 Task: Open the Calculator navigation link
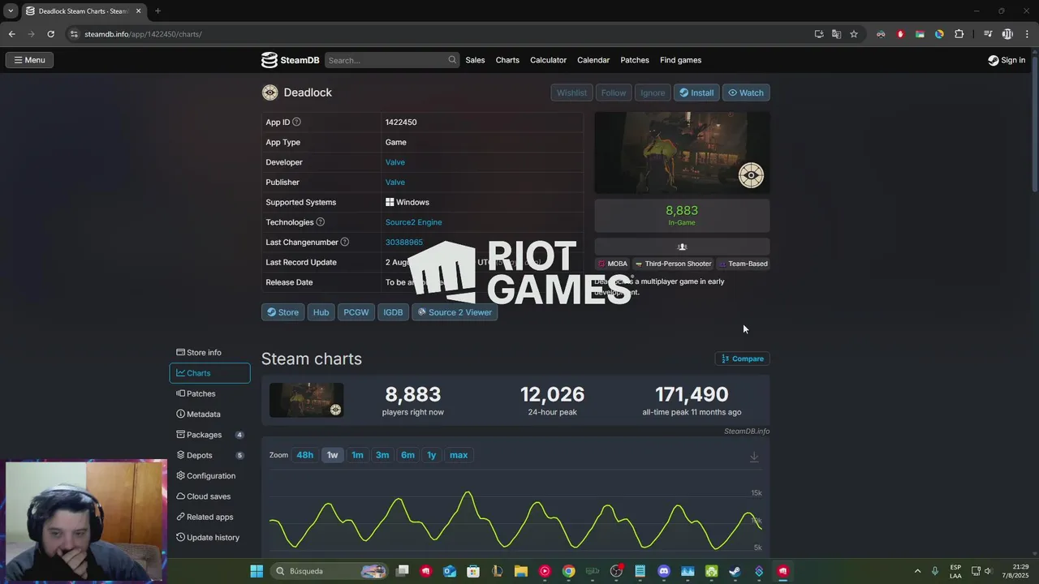(548, 60)
